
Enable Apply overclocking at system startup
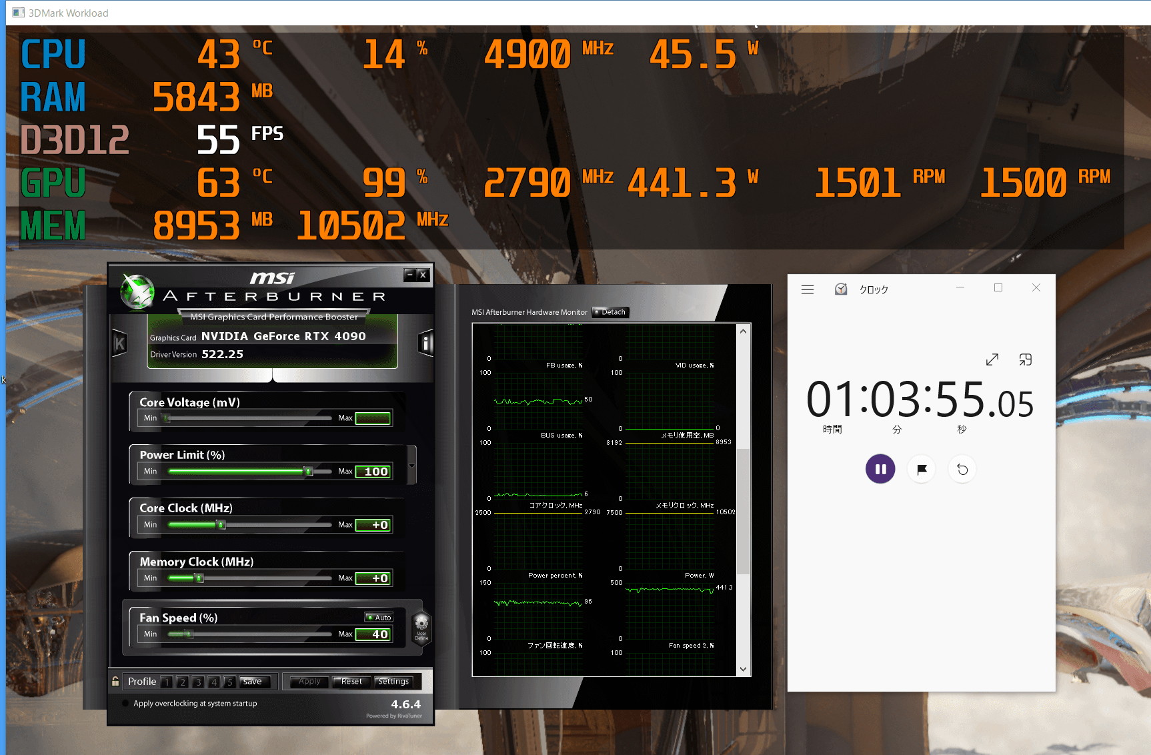(x=125, y=703)
